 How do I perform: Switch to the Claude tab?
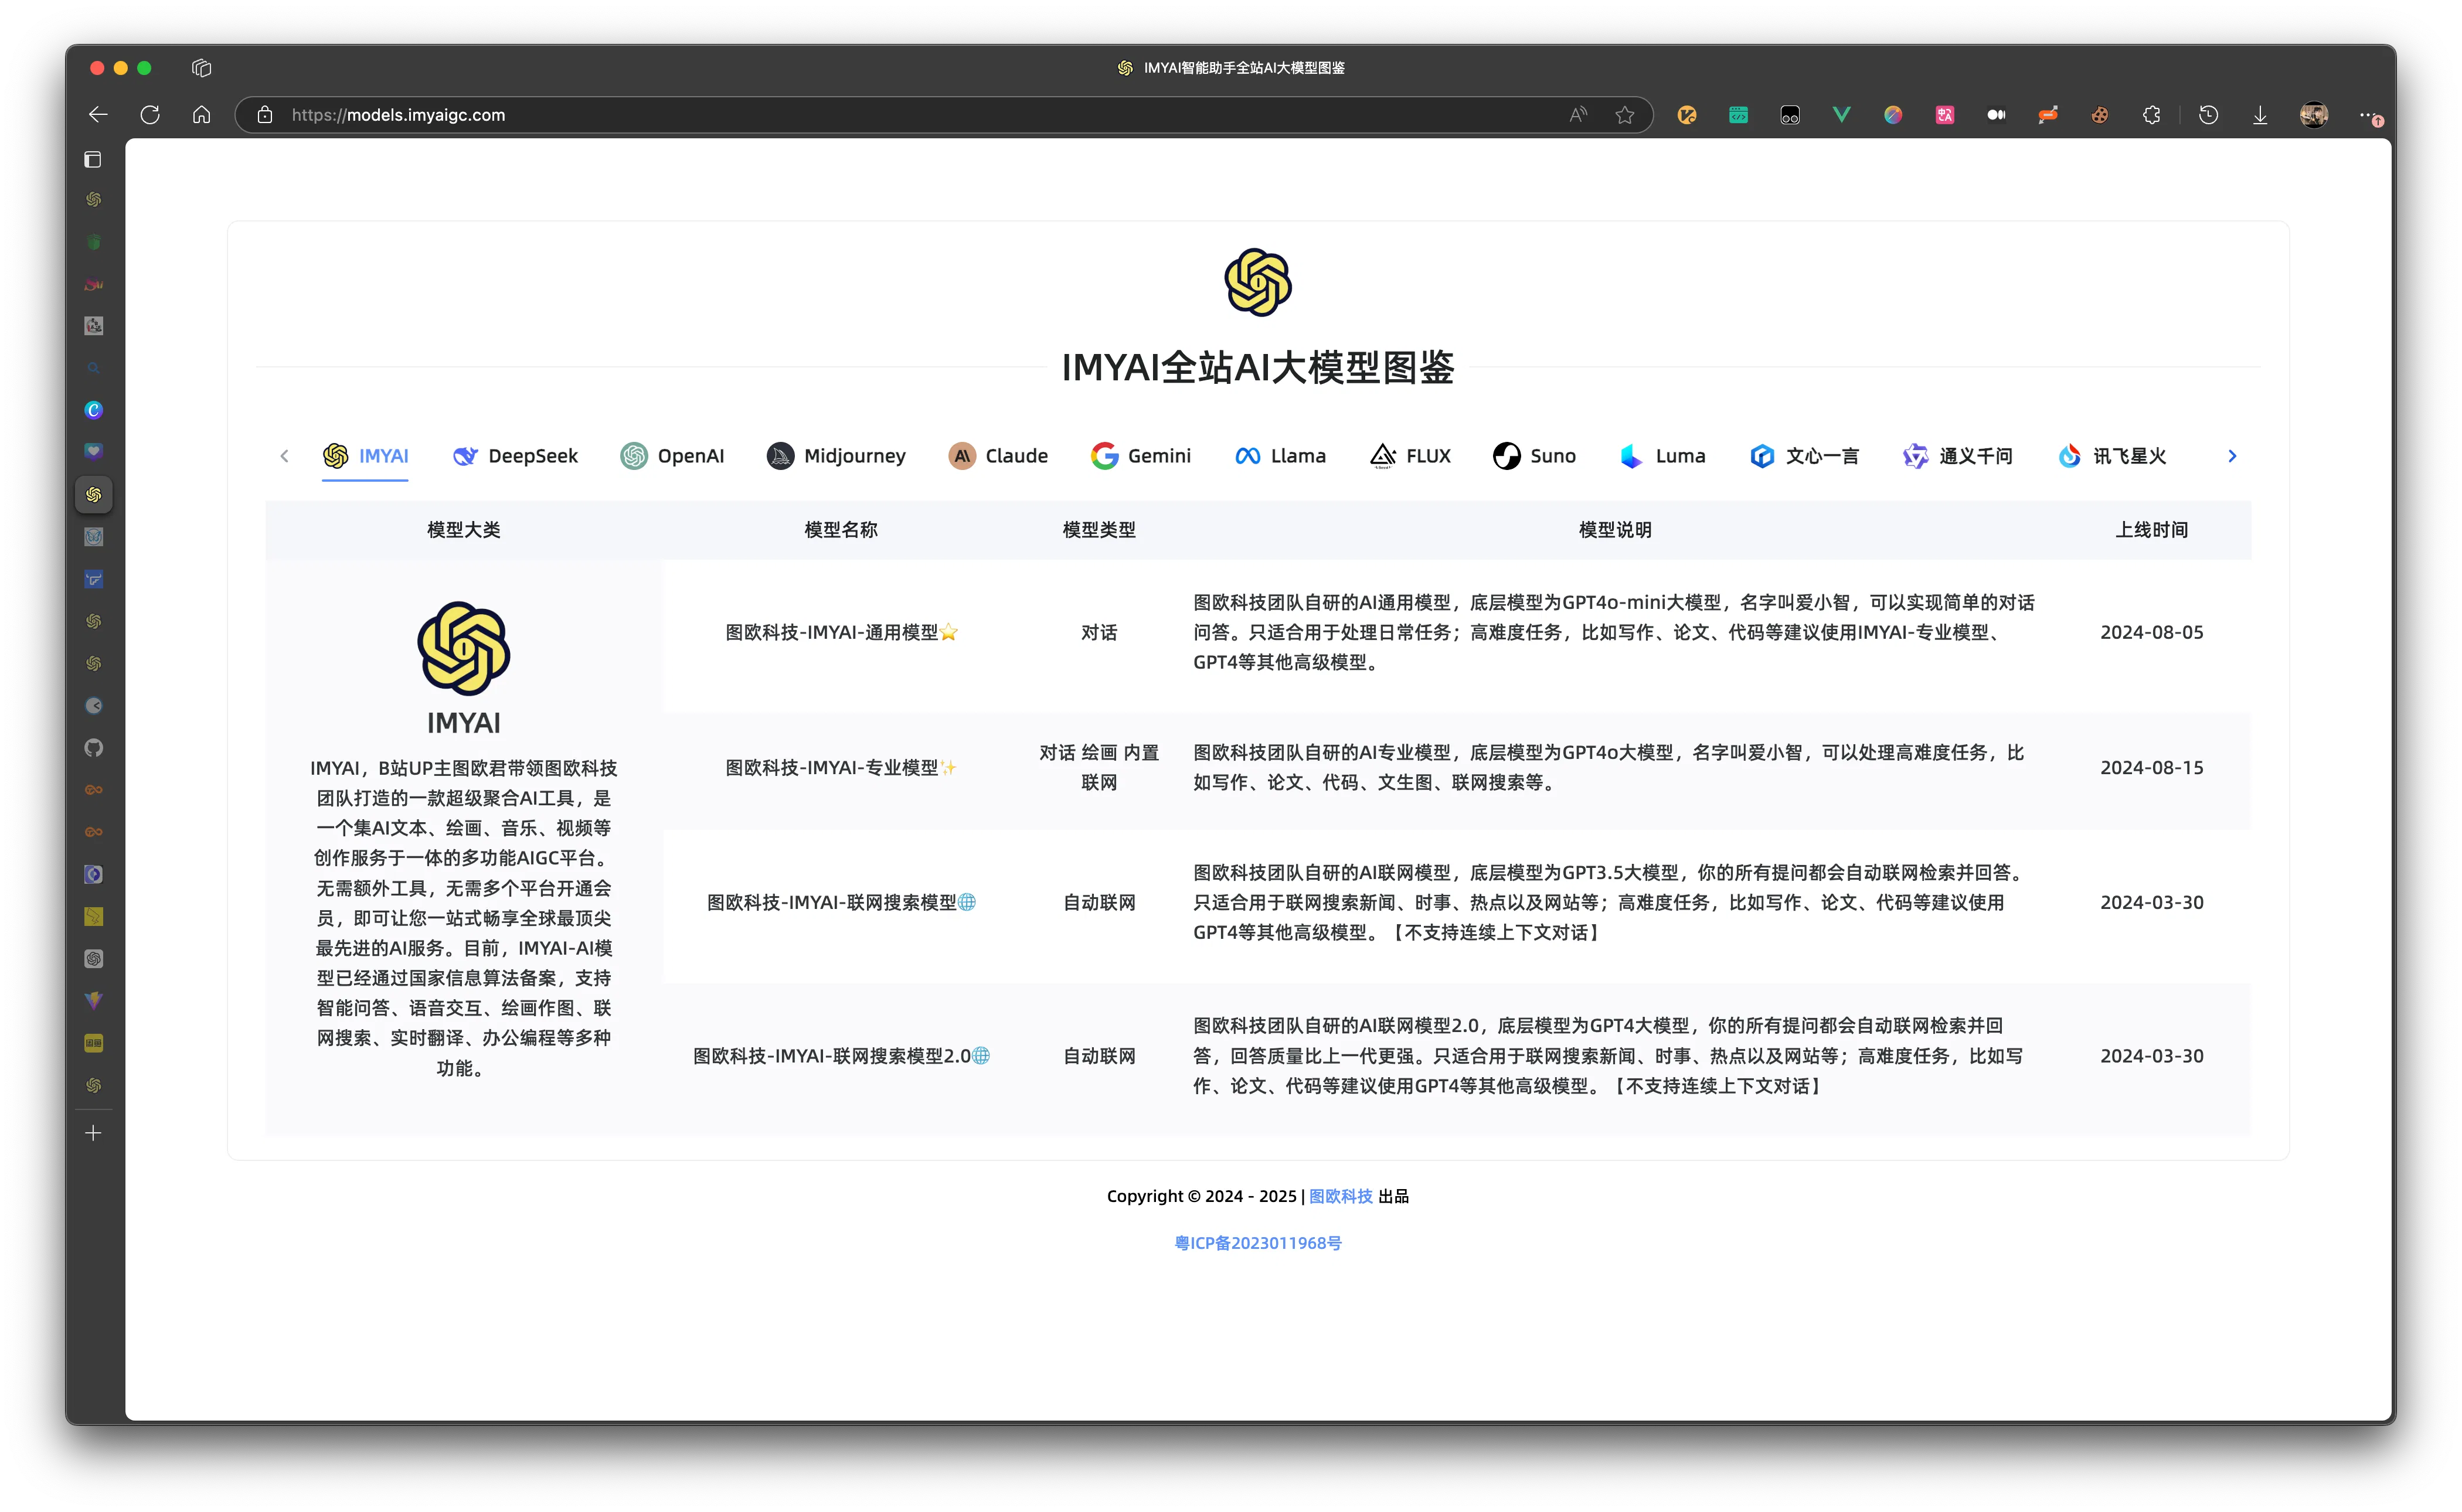(x=998, y=456)
